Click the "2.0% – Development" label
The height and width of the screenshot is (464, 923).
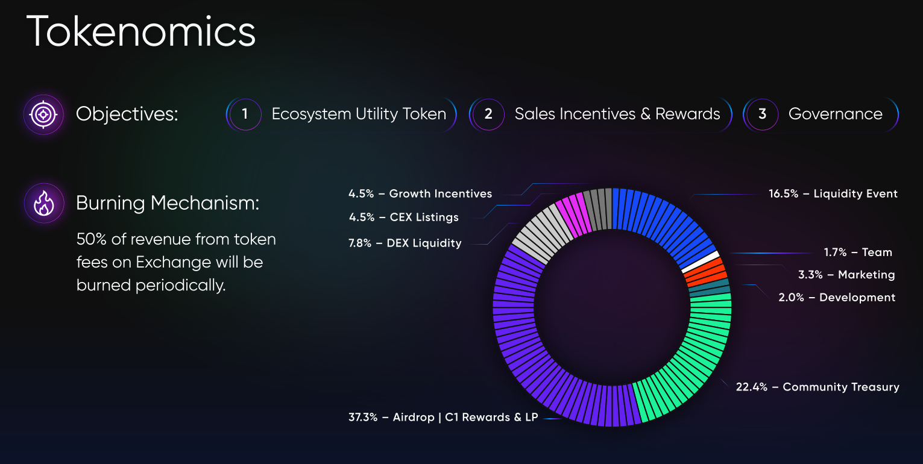pyautogui.click(x=837, y=297)
